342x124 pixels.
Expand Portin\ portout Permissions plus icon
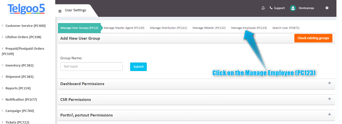[329, 114]
